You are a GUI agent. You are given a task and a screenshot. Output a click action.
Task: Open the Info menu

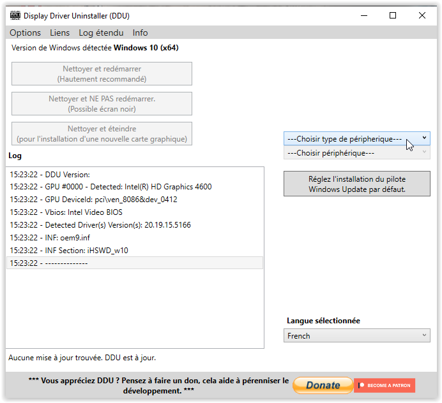point(140,33)
